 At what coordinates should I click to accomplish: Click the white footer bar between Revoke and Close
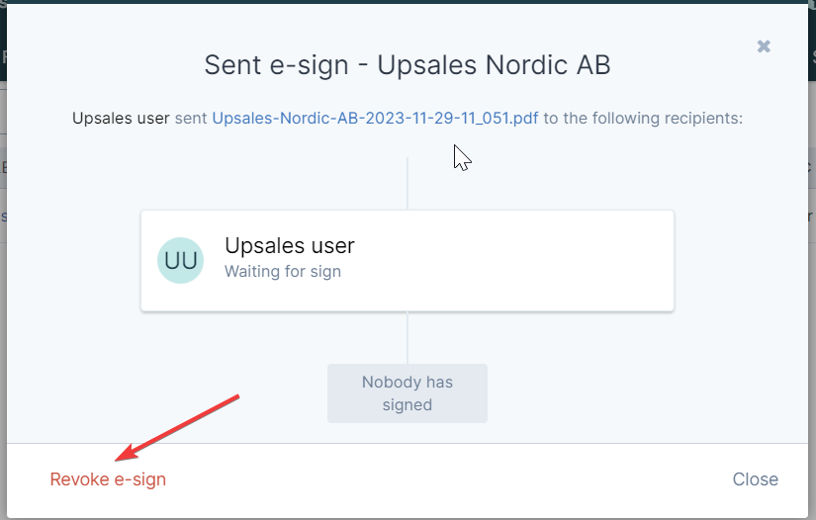click(x=447, y=479)
